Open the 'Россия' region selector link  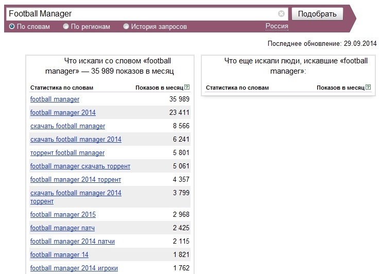coord(277,26)
